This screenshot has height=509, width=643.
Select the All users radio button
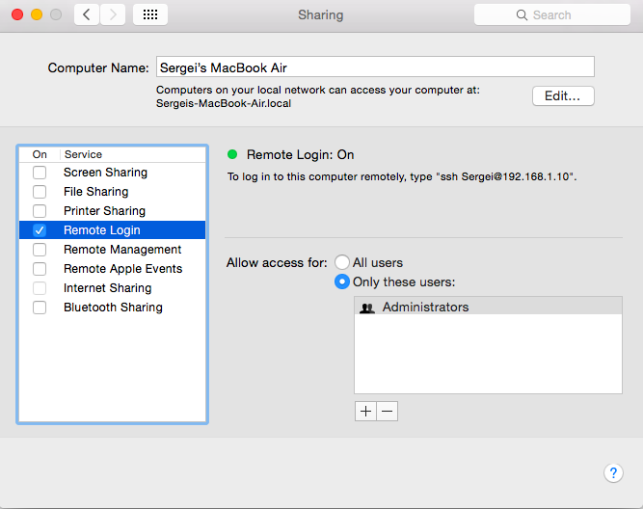point(342,262)
